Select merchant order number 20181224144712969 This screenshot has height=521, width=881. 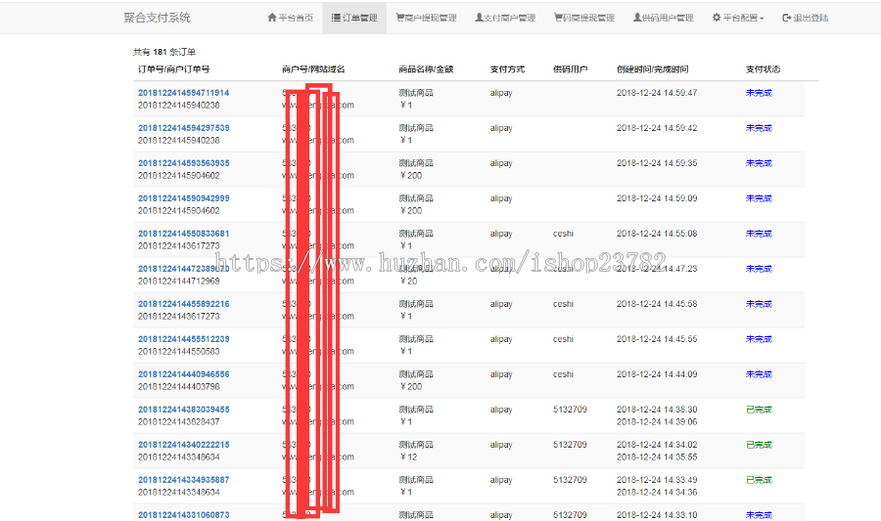click(179, 281)
